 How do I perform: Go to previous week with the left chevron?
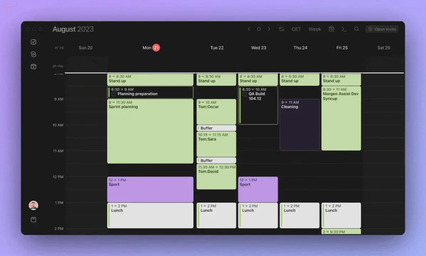pos(249,29)
